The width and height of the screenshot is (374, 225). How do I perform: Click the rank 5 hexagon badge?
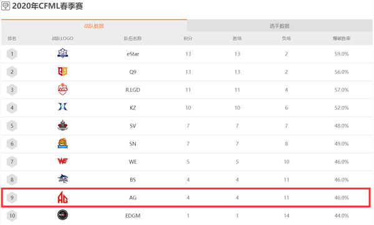click(12, 126)
